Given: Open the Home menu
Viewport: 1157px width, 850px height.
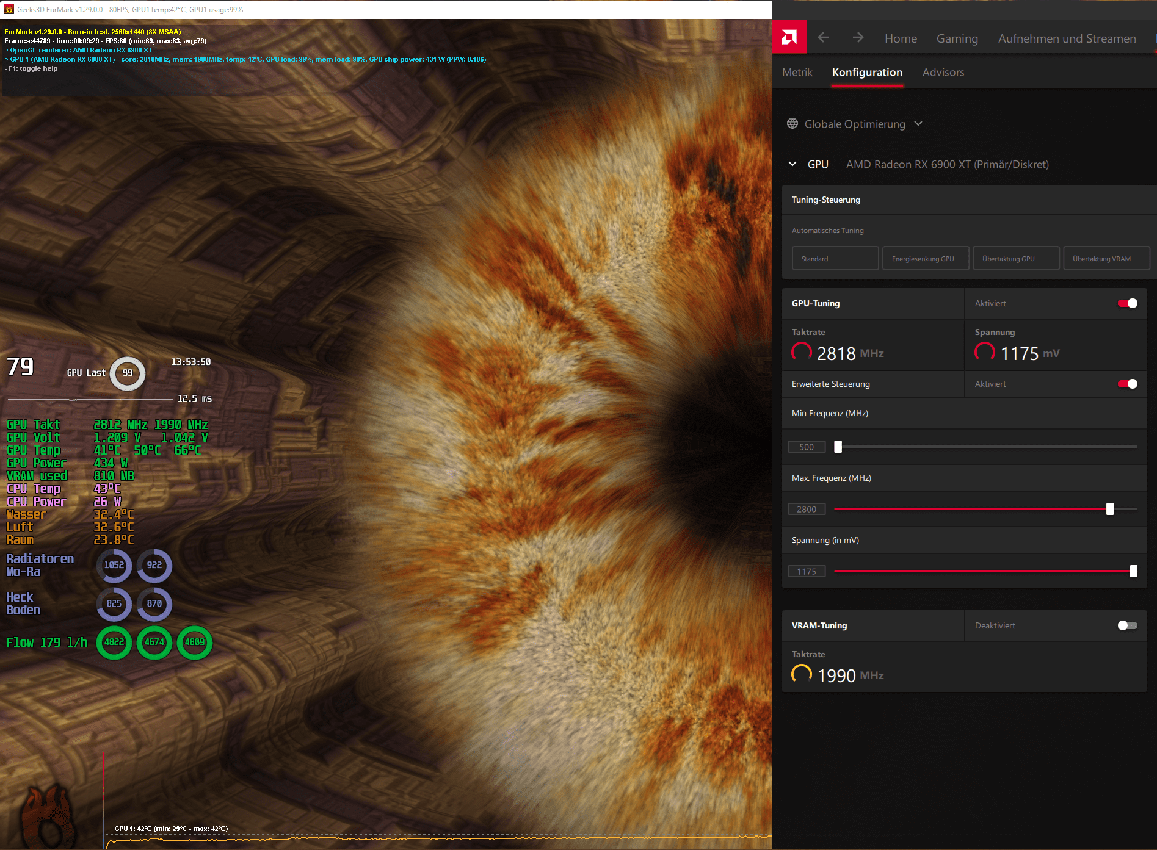Looking at the screenshot, I should [901, 38].
